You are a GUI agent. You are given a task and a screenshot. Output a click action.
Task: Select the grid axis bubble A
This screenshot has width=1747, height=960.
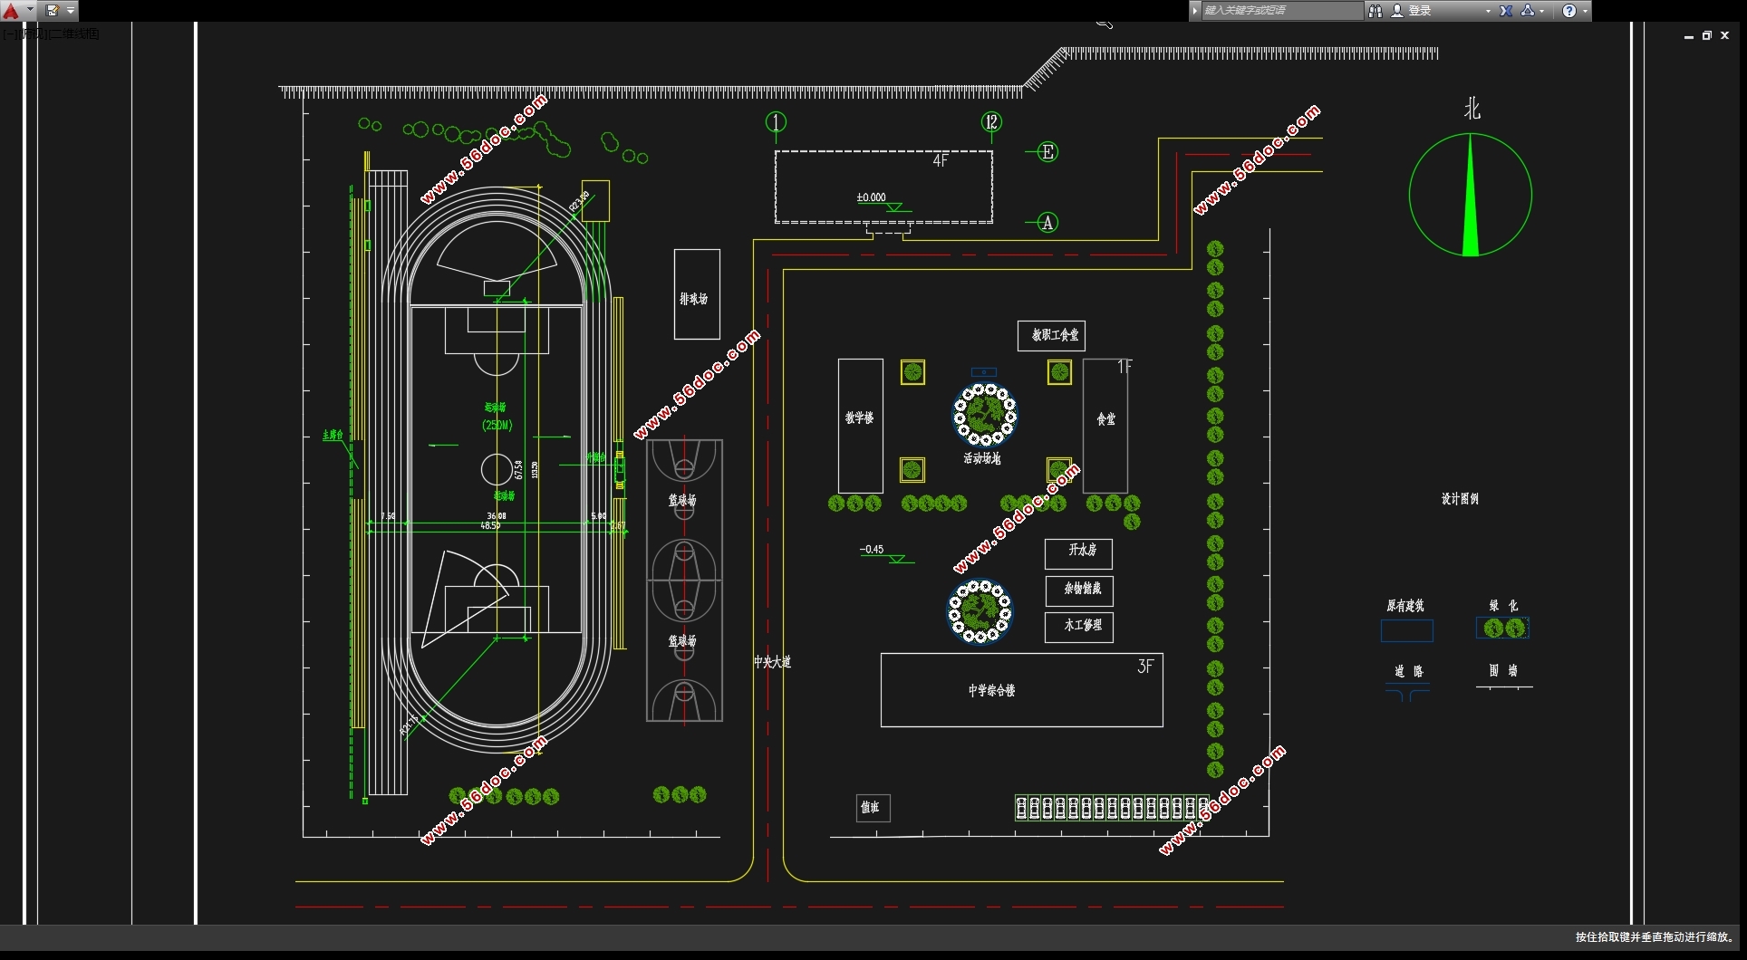click(x=1047, y=222)
